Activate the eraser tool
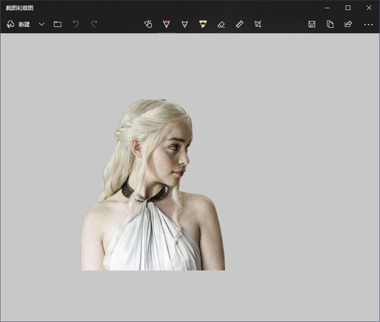The width and height of the screenshot is (380, 322). coord(221,24)
